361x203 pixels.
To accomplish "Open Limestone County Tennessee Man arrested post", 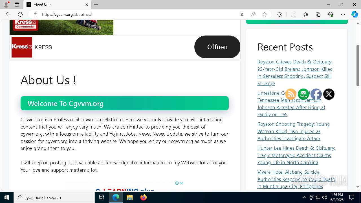I will tap(291, 104).
